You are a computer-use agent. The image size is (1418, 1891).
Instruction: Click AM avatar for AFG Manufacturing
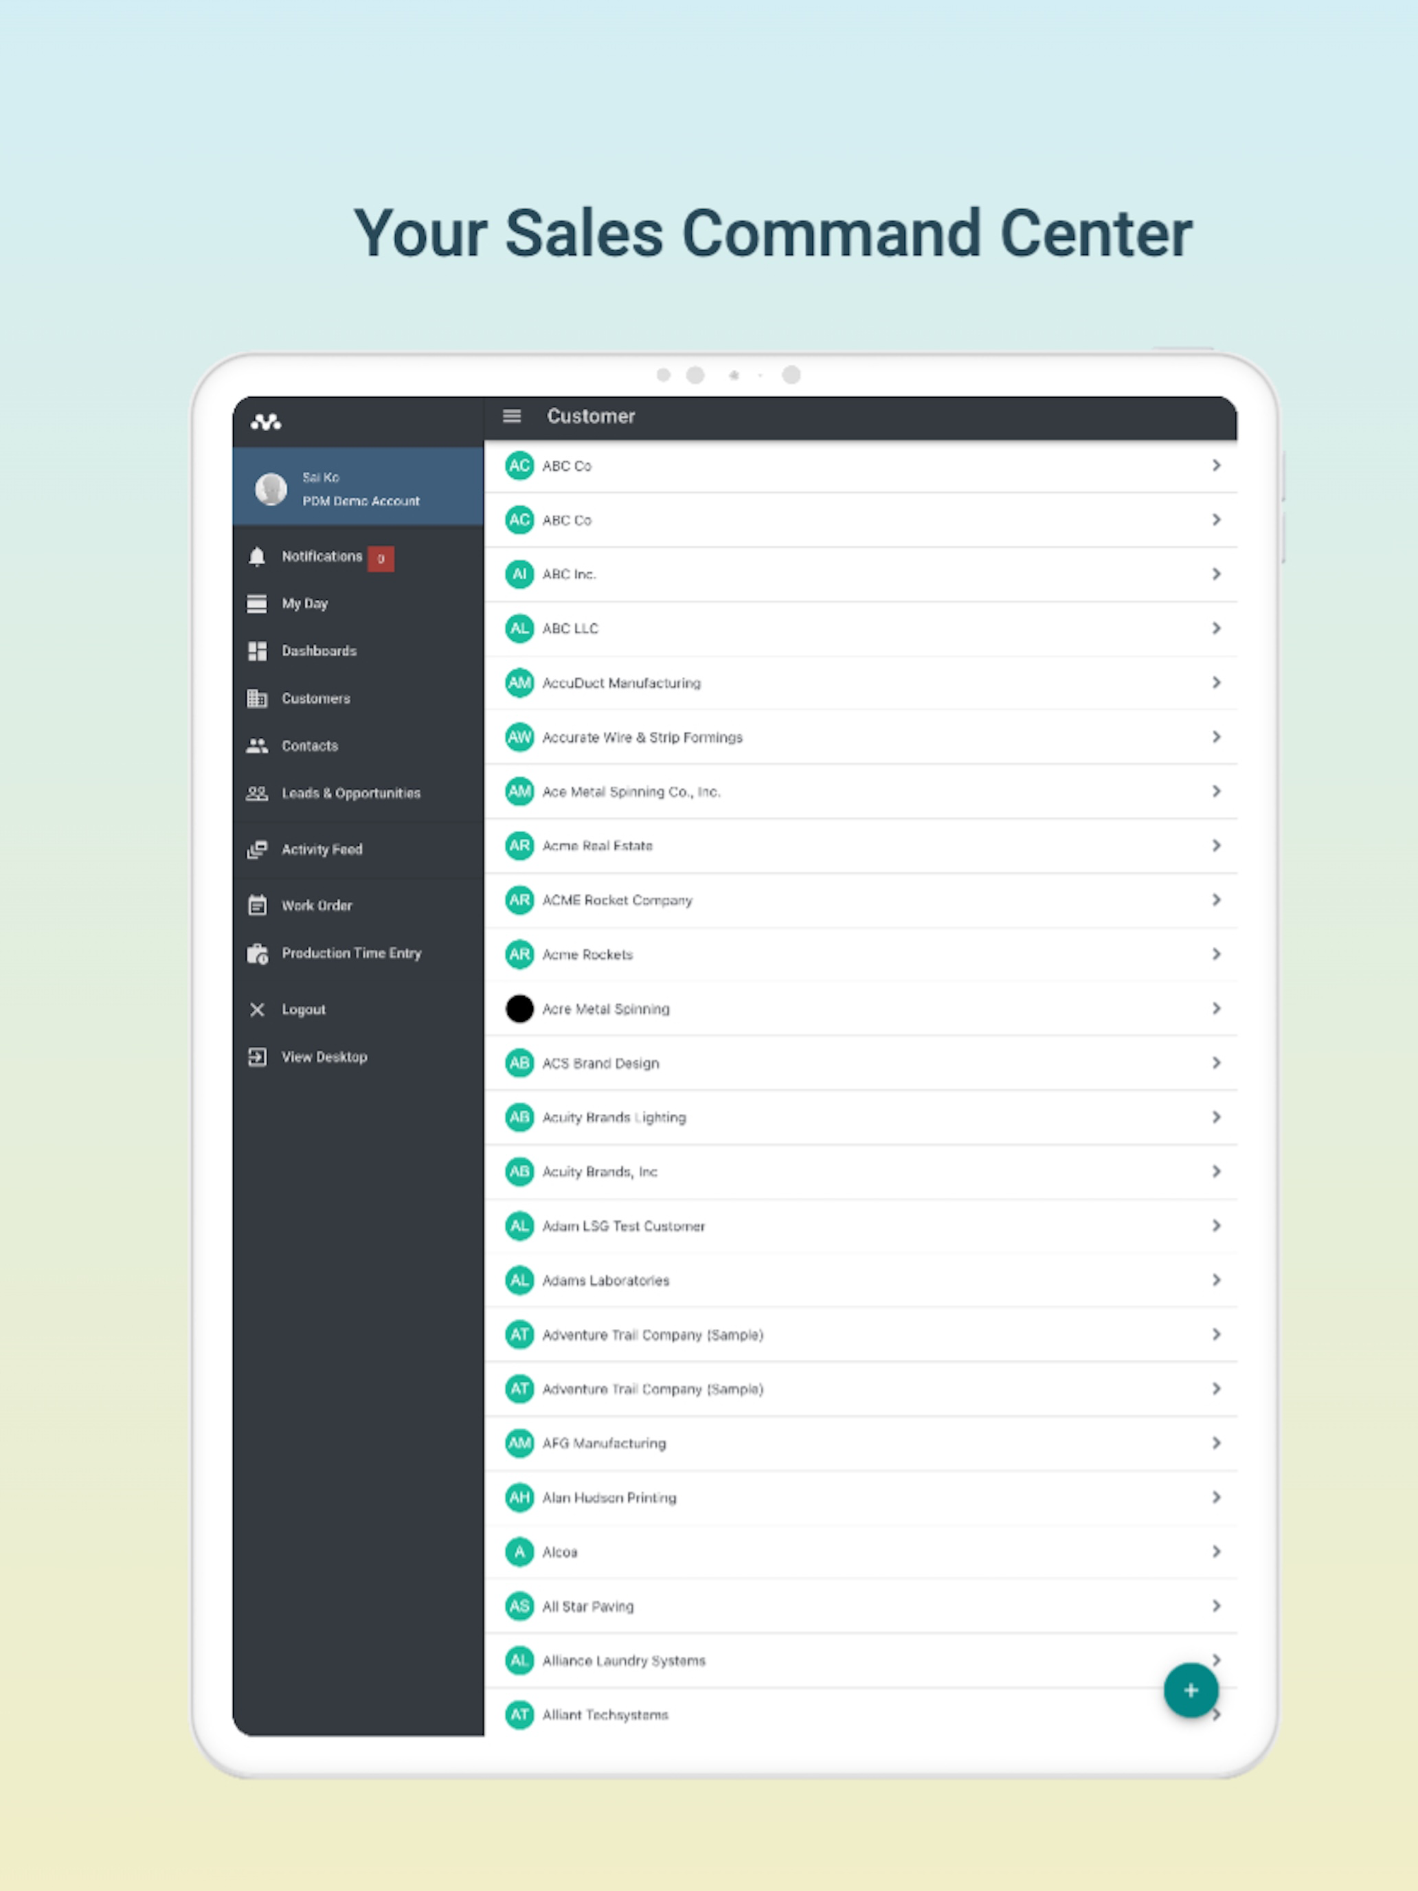(519, 1443)
